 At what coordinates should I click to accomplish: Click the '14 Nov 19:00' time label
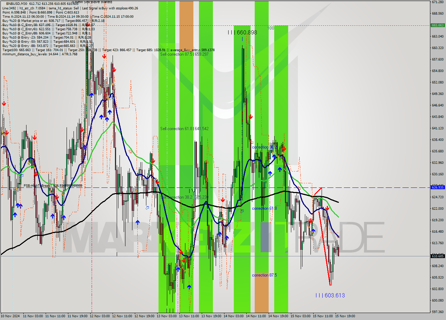tap(278, 316)
